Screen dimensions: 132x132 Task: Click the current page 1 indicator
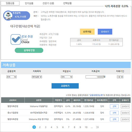pos(34,127)
